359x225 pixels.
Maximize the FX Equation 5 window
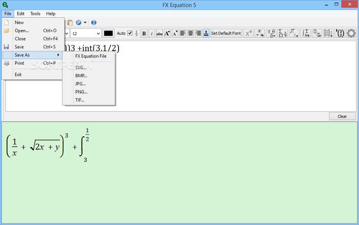click(x=336, y=4)
